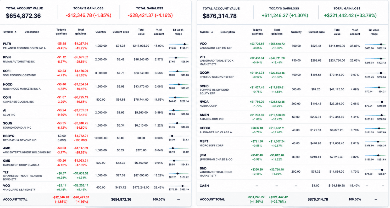Screen dimensions: 390x208
Task: Click header today's gain +$11,246.27 (+1.30%)
Action: tap(285, 15)
